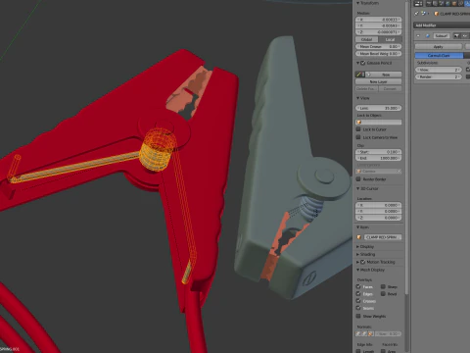Click the Clip End field
The image size is (470, 353).
click(379, 158)
